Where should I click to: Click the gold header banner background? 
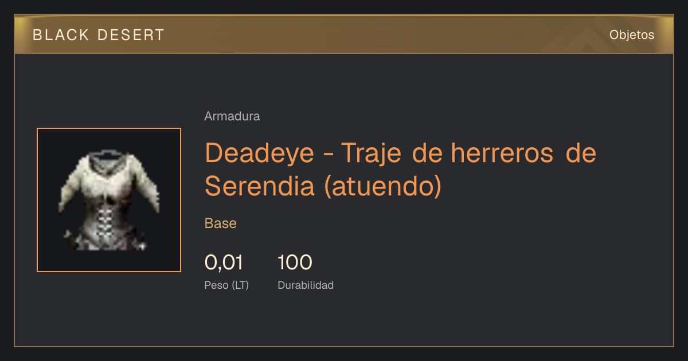[x=344, y=34]
